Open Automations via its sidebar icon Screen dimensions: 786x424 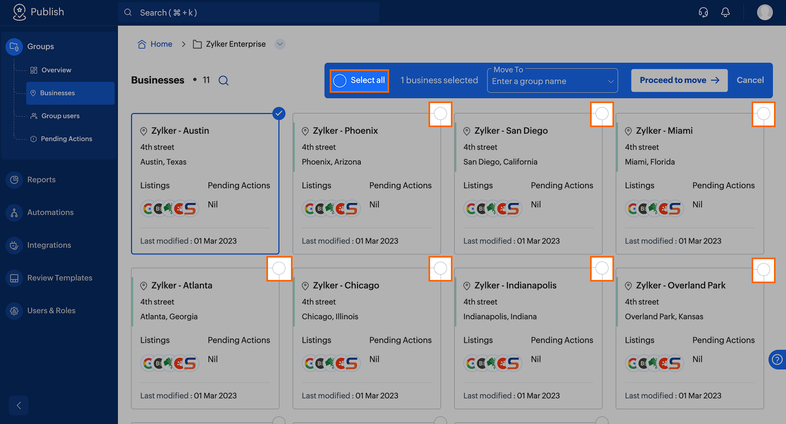(x=14, y=212)
